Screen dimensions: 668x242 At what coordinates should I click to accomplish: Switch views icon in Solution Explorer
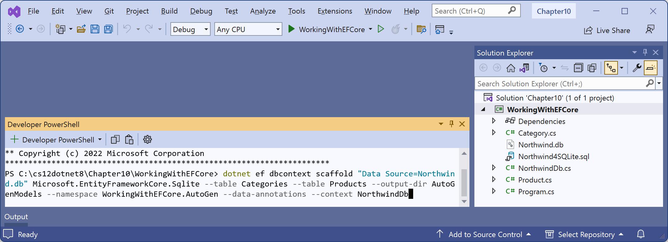point(524,68)
